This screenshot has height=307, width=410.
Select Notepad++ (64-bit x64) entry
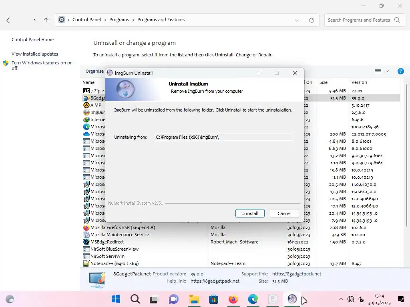(114, 263)
